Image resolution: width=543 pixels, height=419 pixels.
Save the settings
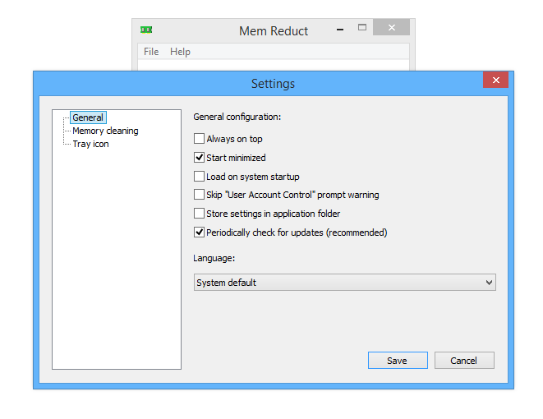pos(398,361)
